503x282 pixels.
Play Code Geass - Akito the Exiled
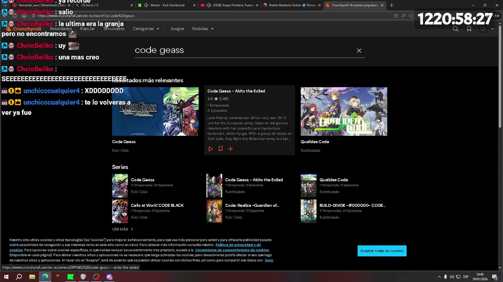211,149
